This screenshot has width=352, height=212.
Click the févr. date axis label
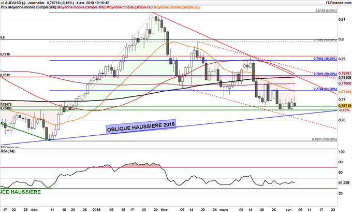[x=165, y=210]
